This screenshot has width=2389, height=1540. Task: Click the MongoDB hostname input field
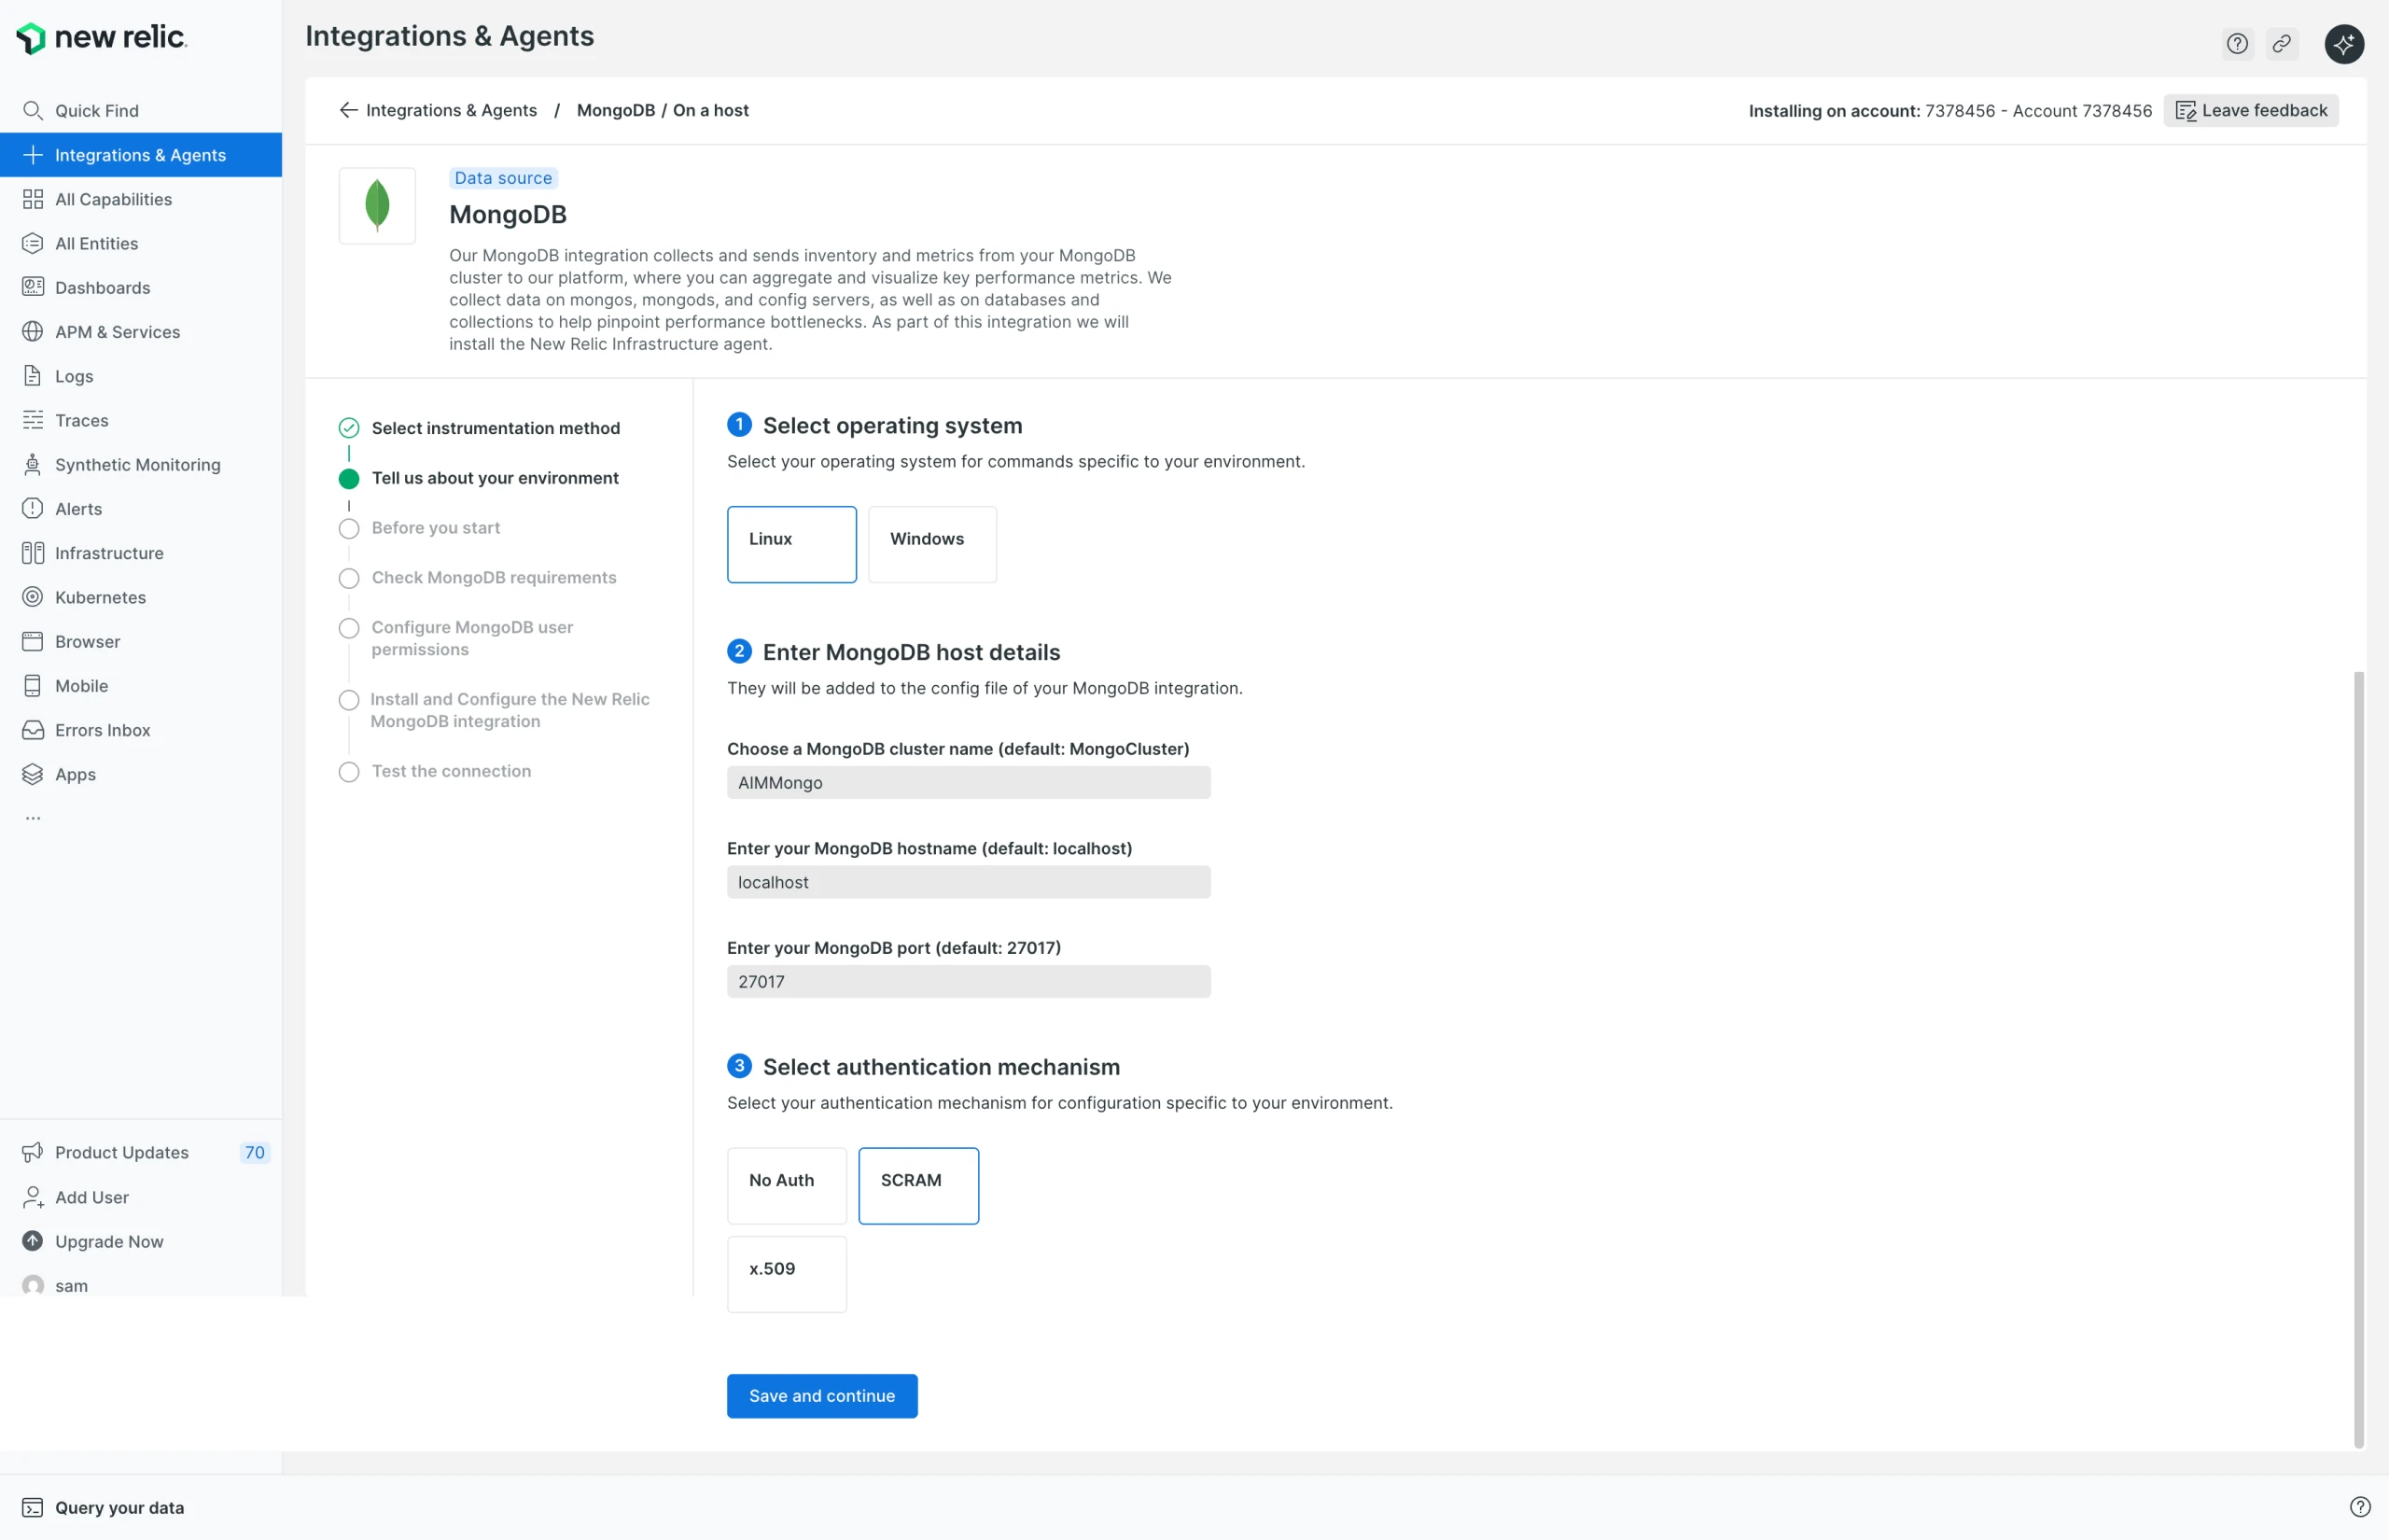(969, 882)
